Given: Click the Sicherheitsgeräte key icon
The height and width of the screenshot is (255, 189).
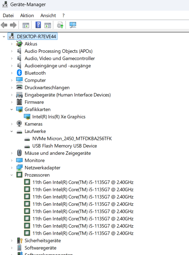Looking at the screenshot, I should coord(19,240).
